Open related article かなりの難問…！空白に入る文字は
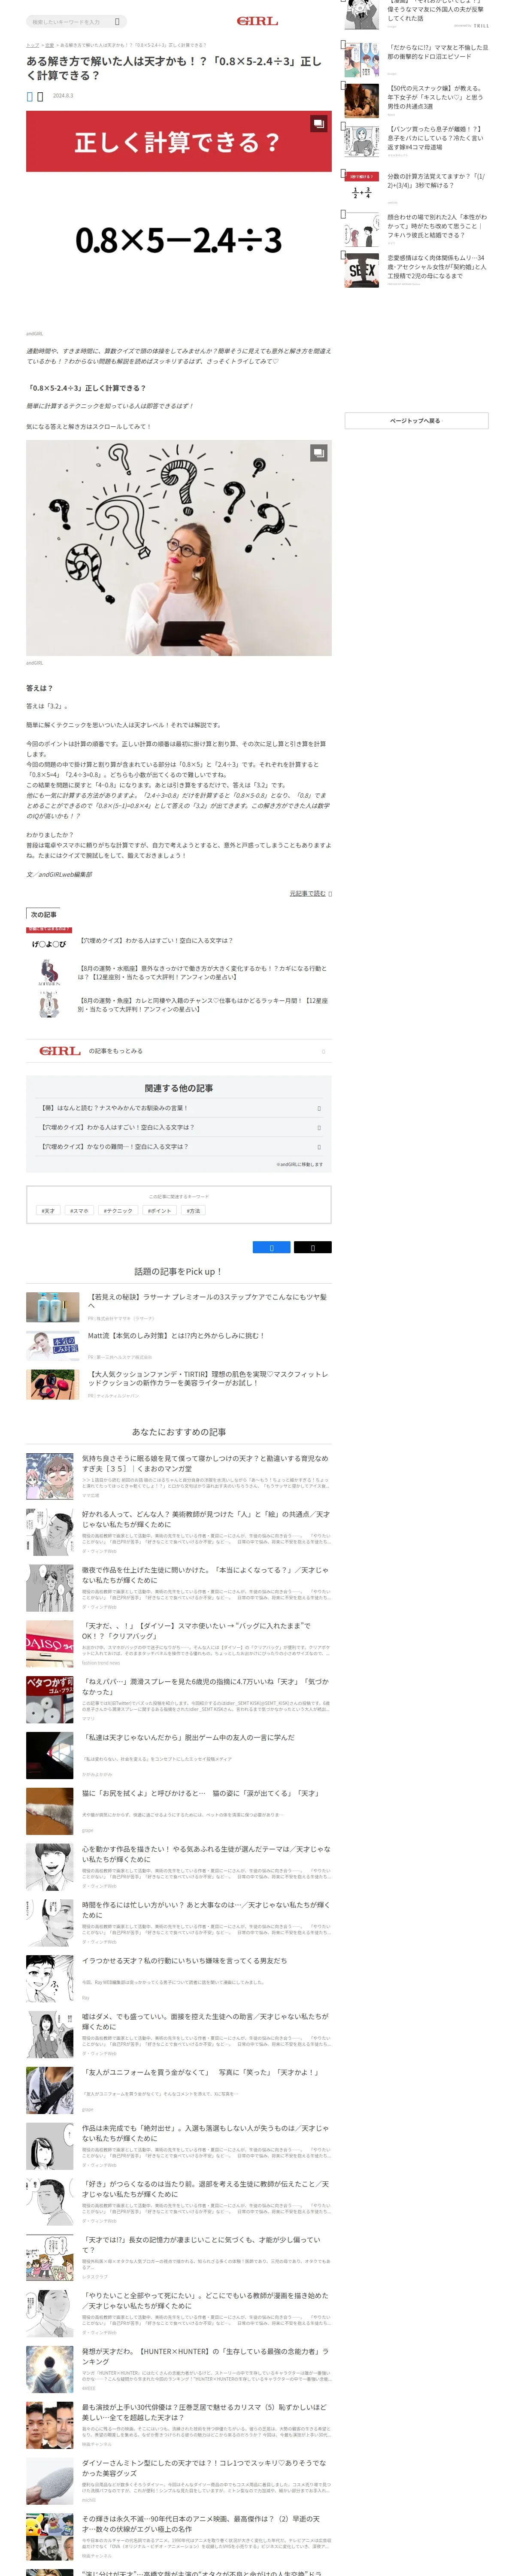The image size is (515, 2576). click(x=179, y=1147)
